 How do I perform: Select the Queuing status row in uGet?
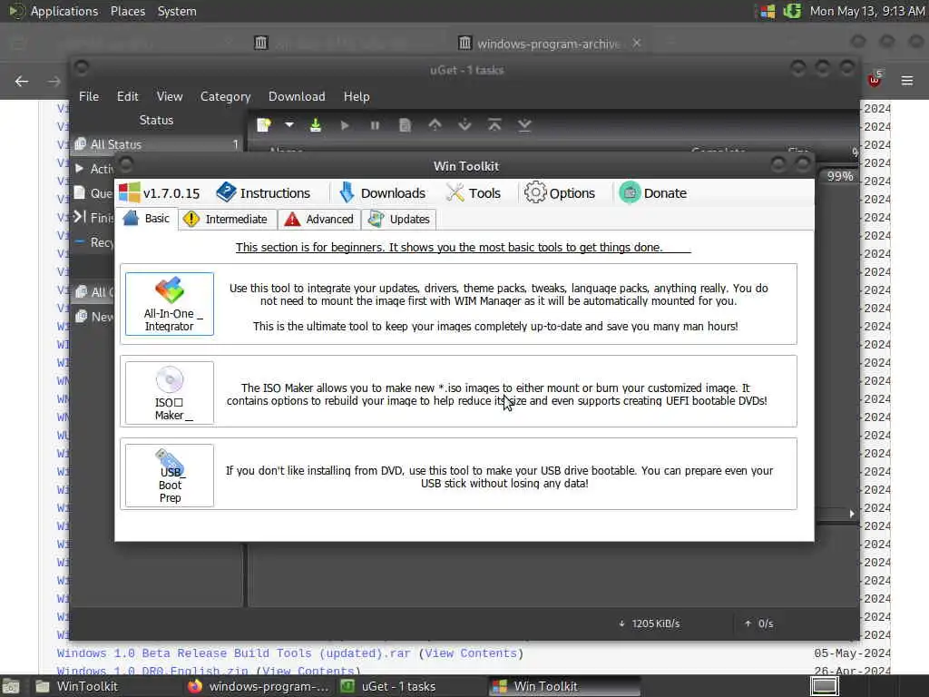click(93, 193)
